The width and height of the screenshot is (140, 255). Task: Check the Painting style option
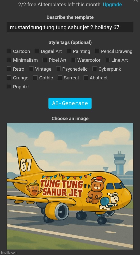pos(69,51)
